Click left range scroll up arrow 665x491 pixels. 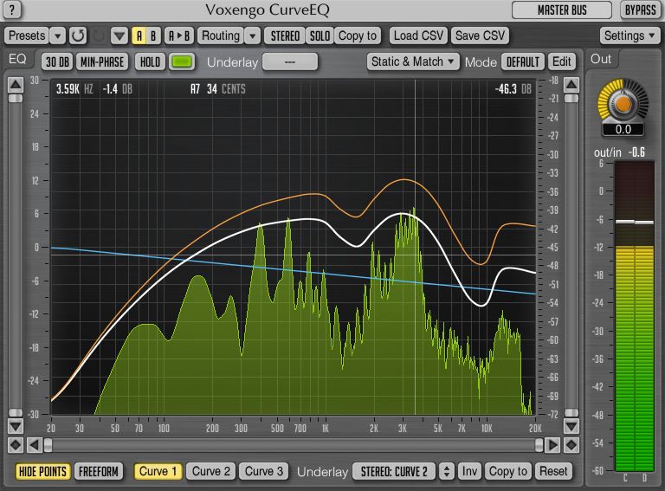pos(16,85)
